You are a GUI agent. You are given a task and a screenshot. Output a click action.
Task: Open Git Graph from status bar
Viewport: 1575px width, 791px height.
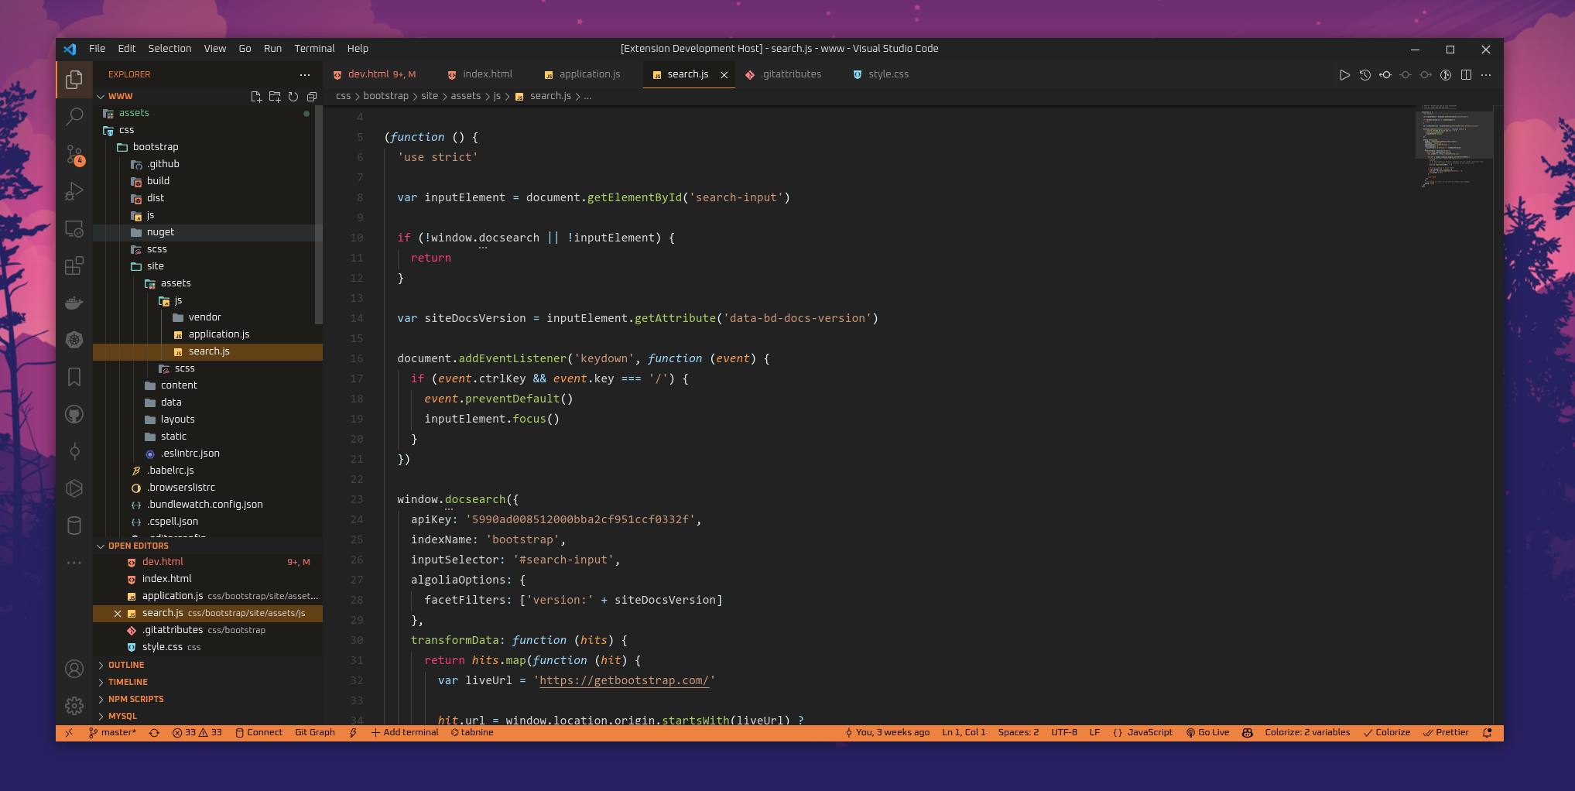(315, 732)
